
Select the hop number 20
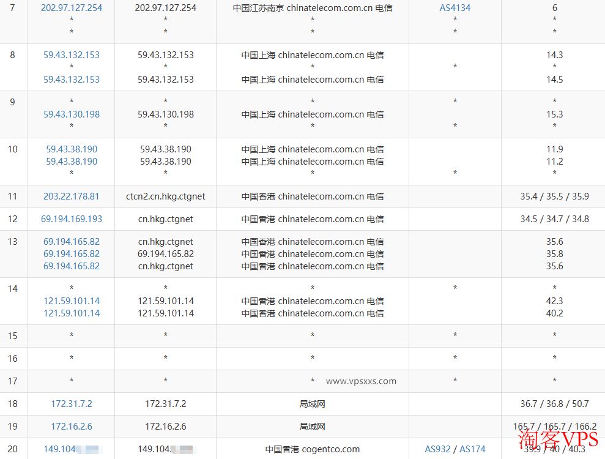(x=12, y=449)
